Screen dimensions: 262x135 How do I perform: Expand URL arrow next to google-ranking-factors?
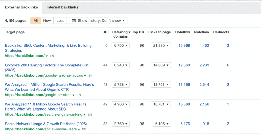(x=85, y=76)
